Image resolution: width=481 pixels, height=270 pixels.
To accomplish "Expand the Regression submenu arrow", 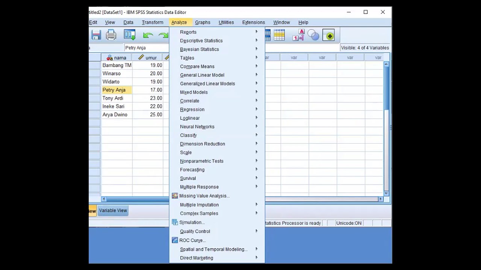I will (x=257, y=109).
